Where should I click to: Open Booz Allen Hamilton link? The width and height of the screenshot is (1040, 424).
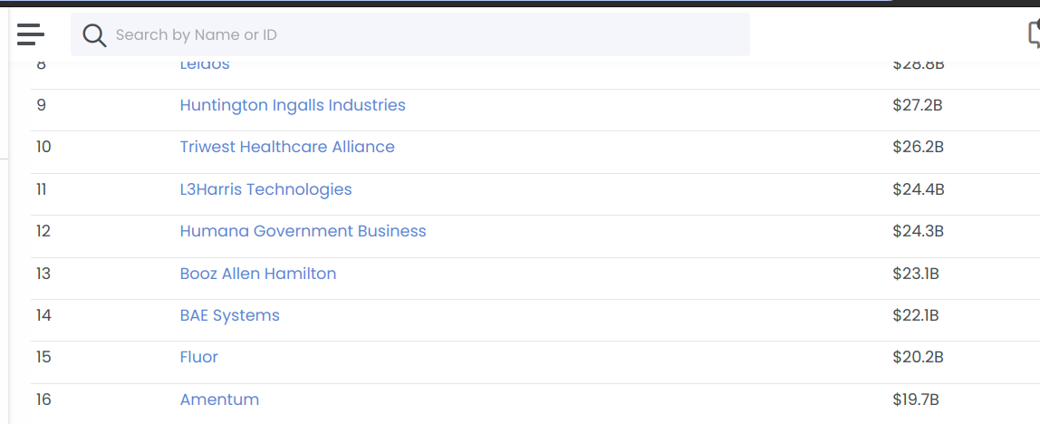tap(258, 274)
